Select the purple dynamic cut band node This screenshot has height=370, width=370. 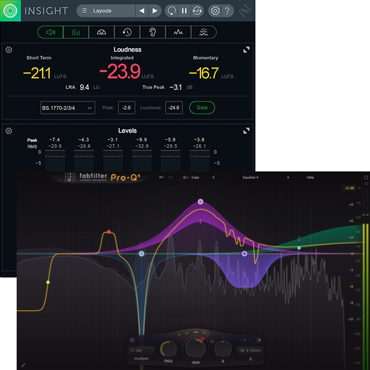(x=244, y=253)
